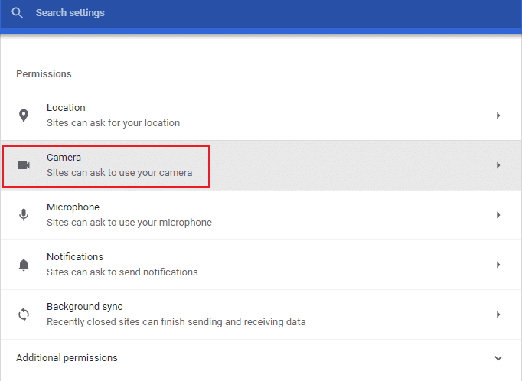Click the Location pin icon
The image size is (522, 381).
point(24,116)
